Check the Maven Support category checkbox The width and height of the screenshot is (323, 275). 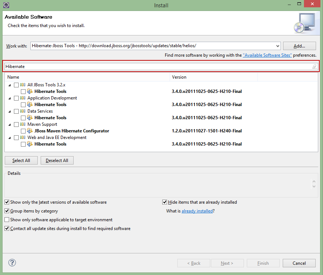16,124
